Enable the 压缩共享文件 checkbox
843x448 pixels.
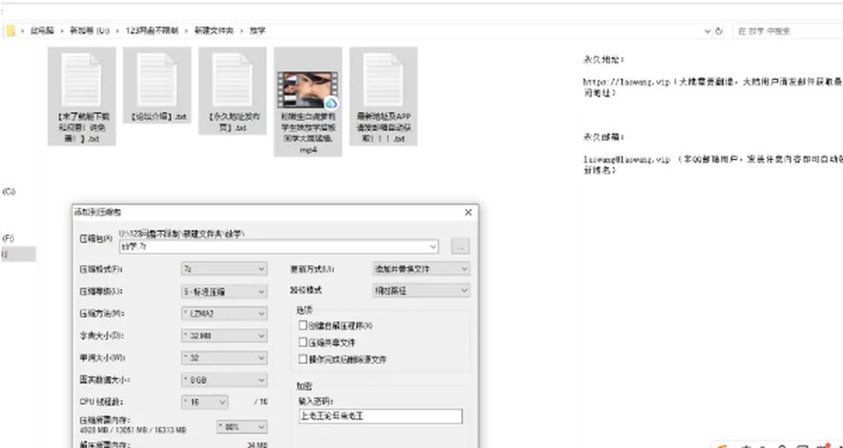[x=303, y=342]
